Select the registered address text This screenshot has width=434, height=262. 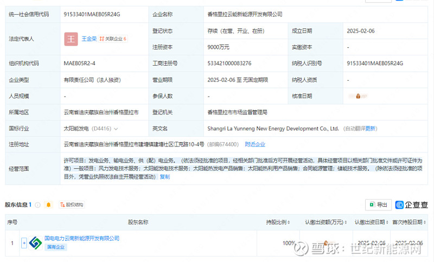(x=134, y=144)
